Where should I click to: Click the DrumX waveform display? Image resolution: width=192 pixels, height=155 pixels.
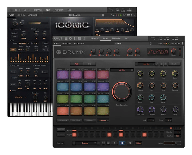click(x=158, y=52)
